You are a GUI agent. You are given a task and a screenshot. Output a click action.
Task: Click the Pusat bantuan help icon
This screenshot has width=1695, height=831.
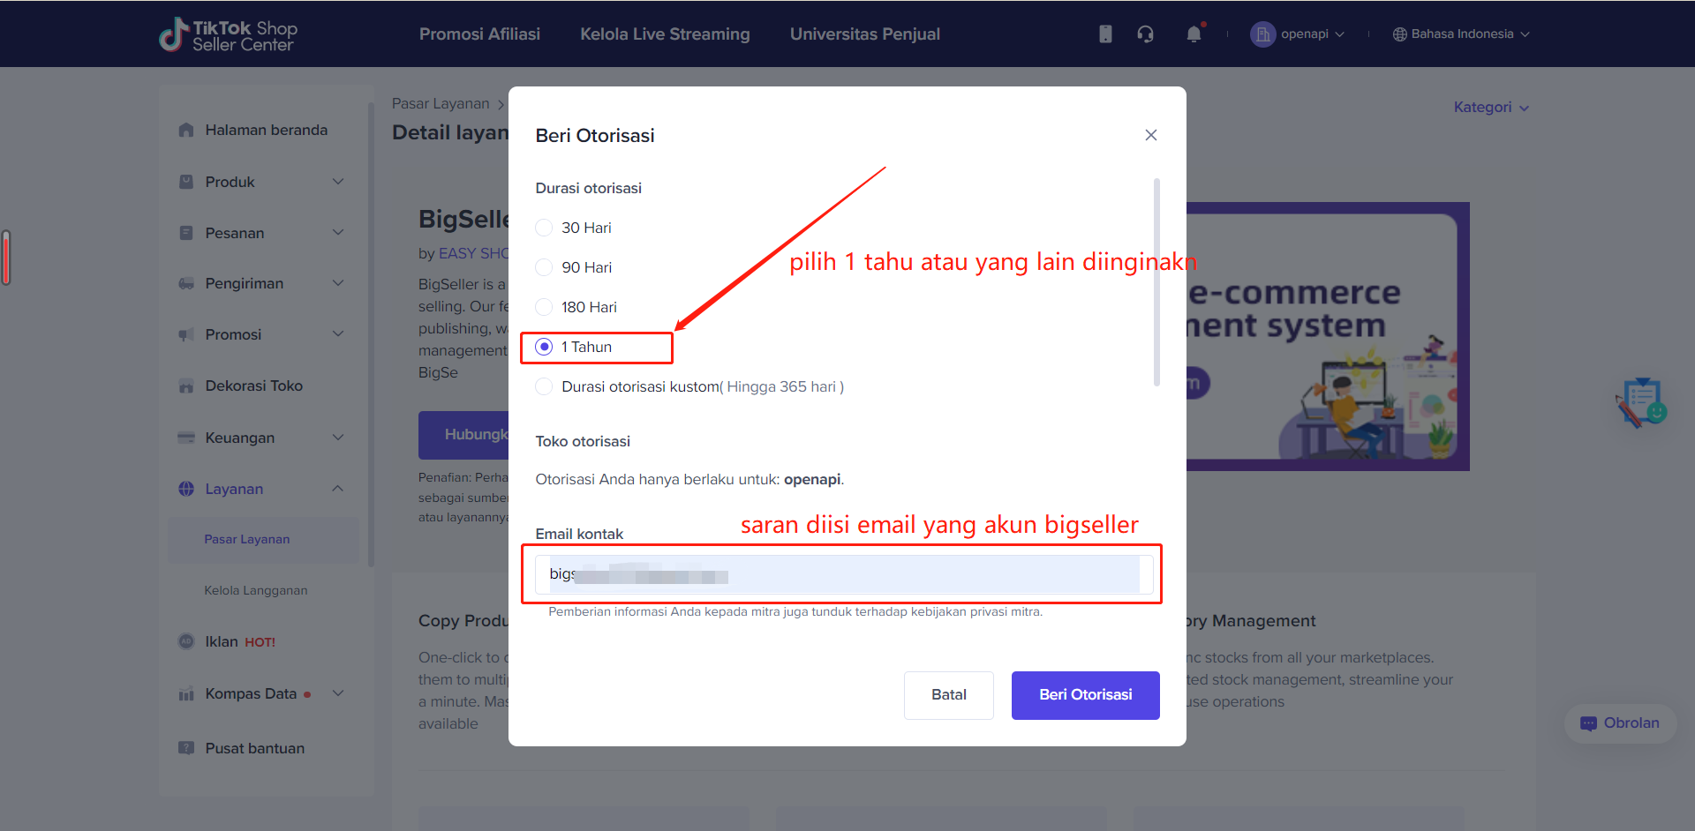(186, 748)
